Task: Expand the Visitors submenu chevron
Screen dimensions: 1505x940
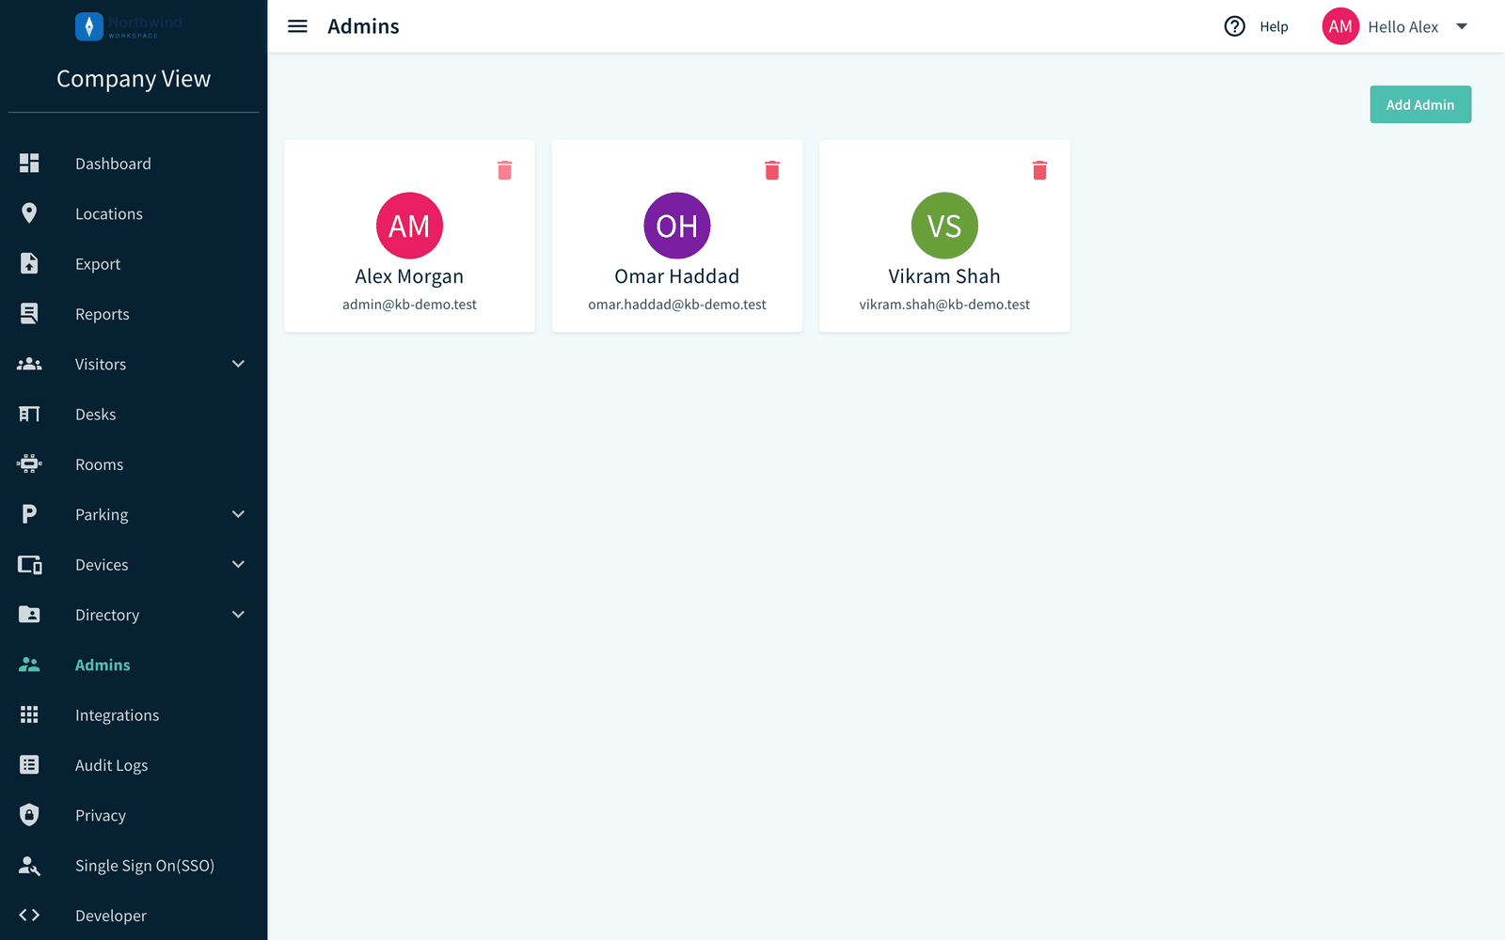Action: click(238, 364)
